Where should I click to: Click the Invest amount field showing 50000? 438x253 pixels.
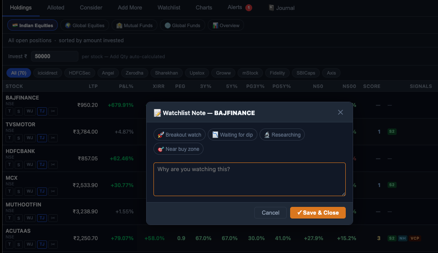click(54, 56)
